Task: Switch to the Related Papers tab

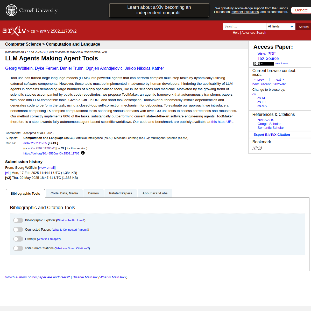Action: point(121,193)
